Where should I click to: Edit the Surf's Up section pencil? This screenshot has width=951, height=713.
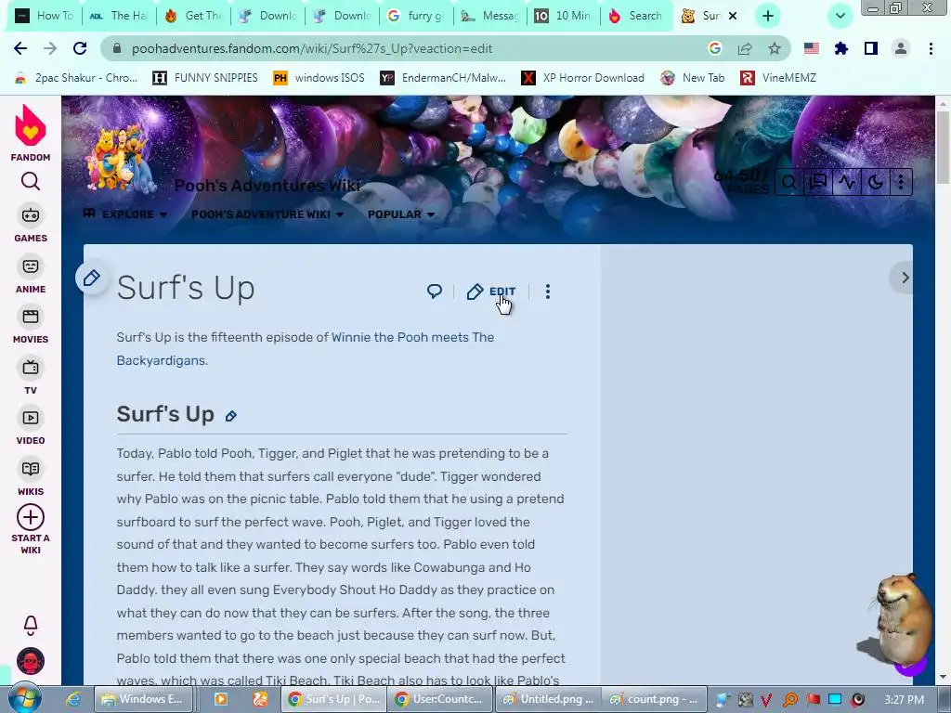(230, 416)
